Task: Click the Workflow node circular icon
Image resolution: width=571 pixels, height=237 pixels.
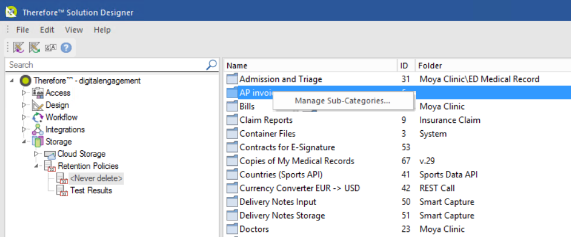Action: click(x=38, y=117)
